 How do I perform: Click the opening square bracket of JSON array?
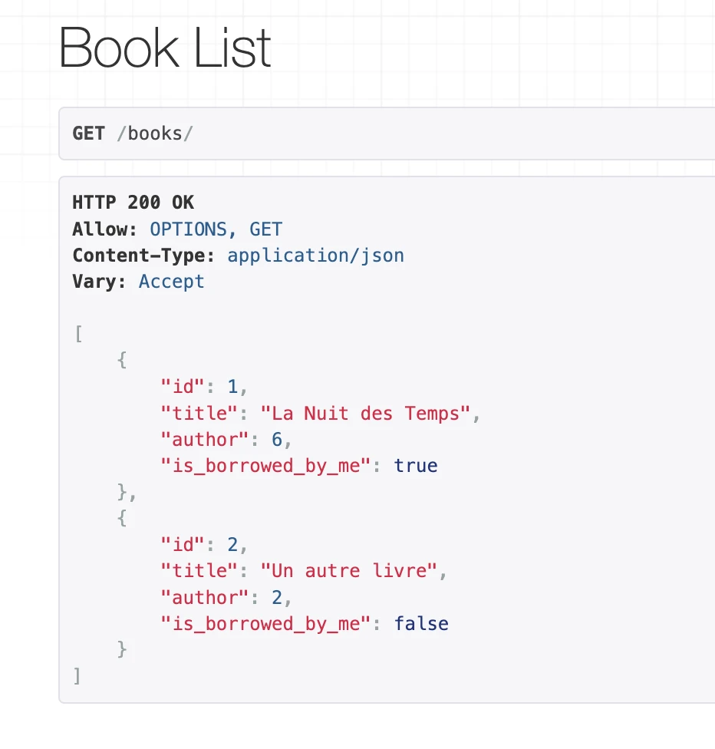77,334
